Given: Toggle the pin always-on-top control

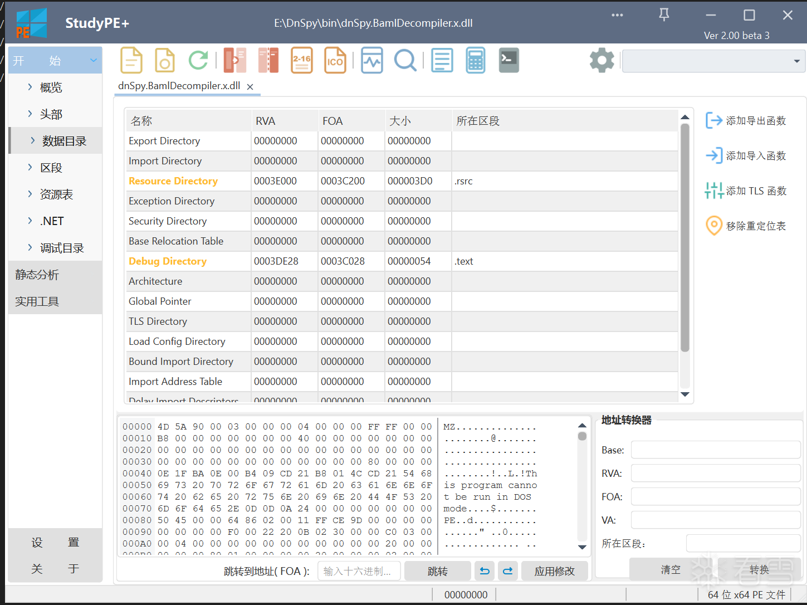Looking at the screenshot, I should point(664,15).
